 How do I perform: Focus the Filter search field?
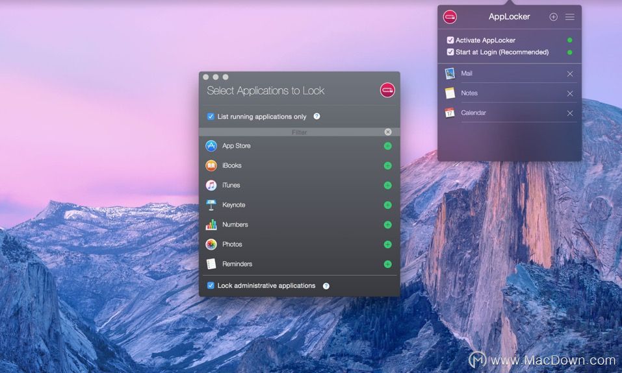[299, 132]
